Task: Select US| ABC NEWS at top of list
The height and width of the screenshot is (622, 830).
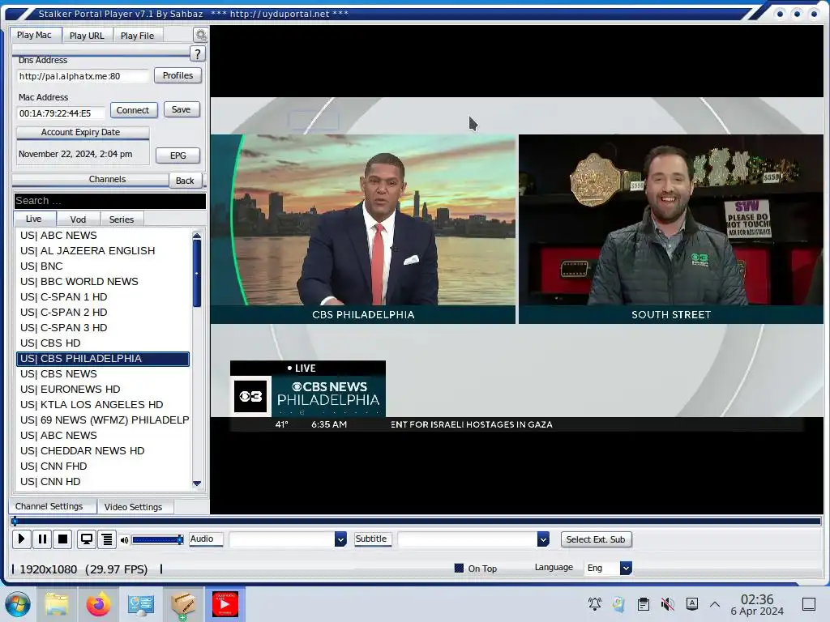Action: 103,236
